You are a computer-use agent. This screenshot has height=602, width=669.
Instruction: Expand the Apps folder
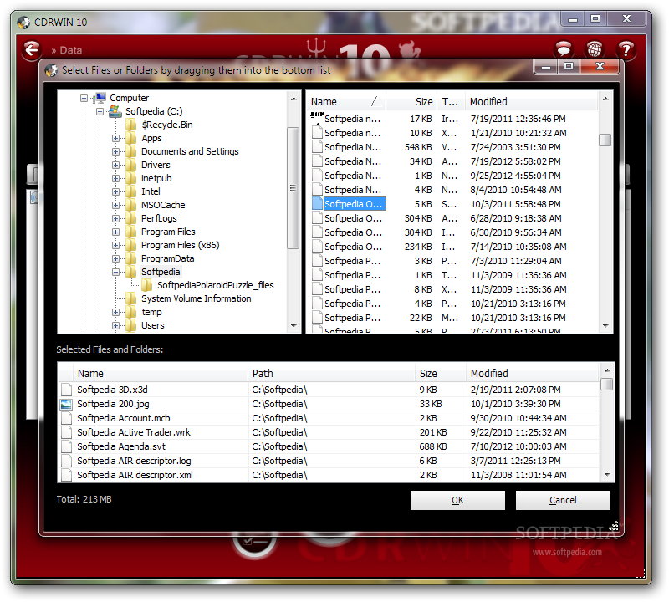click(x=115, y=138)
